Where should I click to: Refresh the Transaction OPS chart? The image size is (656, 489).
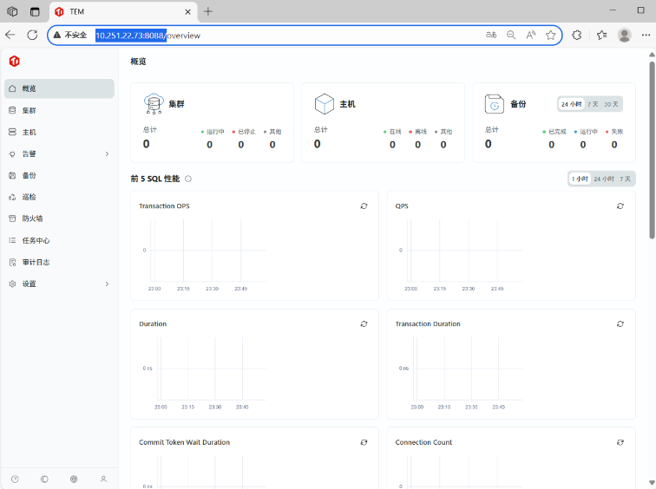(x=364, y=206)
